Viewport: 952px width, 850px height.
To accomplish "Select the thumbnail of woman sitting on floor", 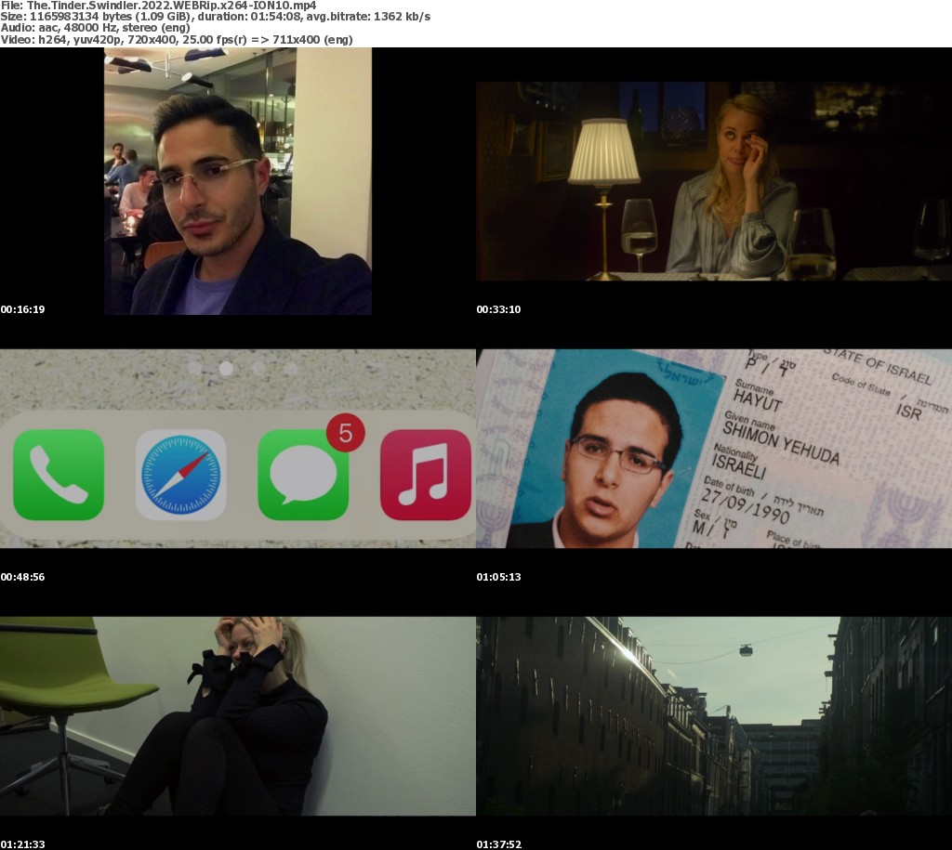I will click(x=238, y=716).
